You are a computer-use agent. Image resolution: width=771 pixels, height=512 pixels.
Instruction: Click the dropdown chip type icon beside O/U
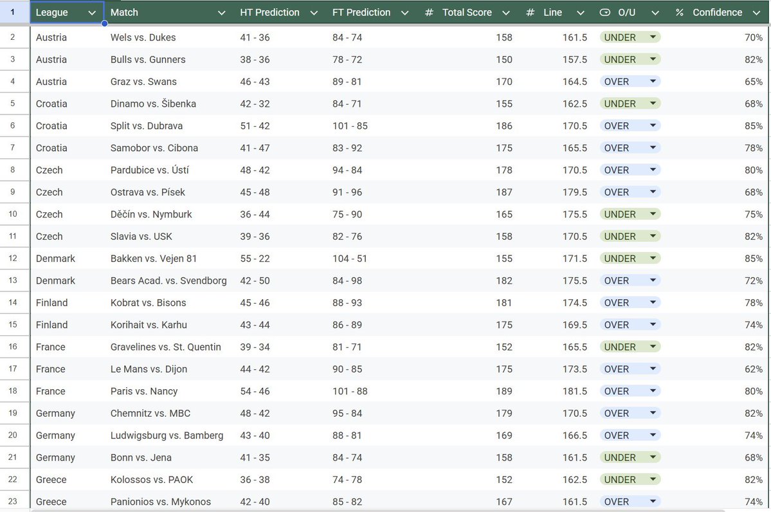605,12
